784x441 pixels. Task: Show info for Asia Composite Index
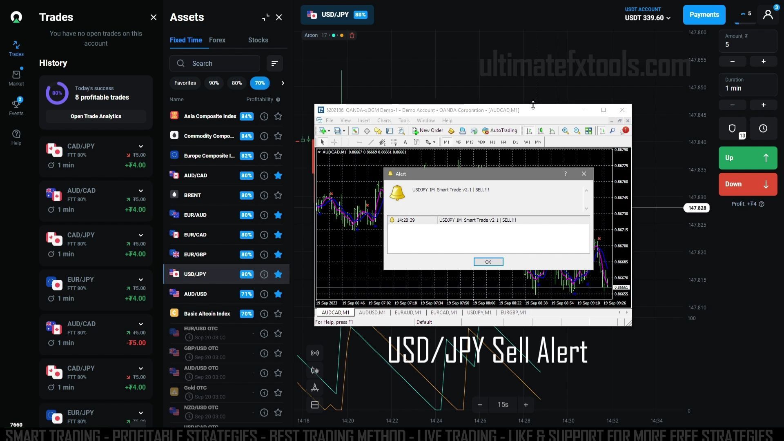(x=264, y=116)
